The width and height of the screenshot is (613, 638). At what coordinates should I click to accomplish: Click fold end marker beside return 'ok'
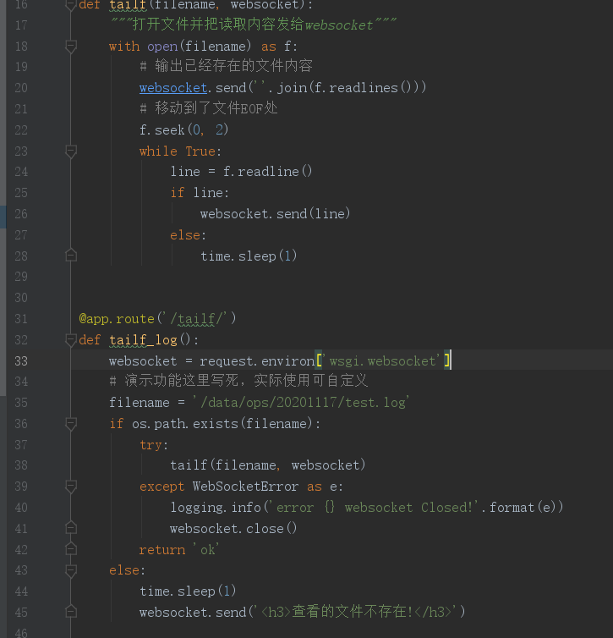(x=71, y=549)
